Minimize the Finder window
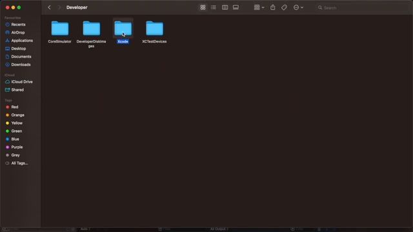The height and width of the screenshot is (232, 413). point(13,8)
